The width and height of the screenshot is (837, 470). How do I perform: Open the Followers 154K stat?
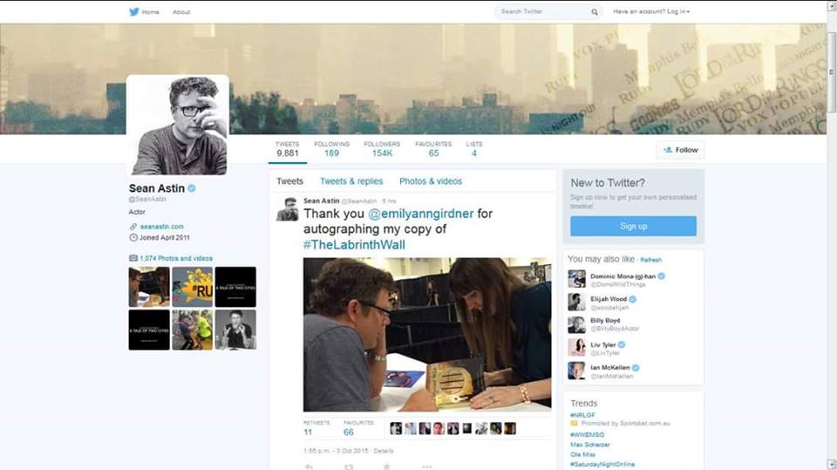pos(382,149)
